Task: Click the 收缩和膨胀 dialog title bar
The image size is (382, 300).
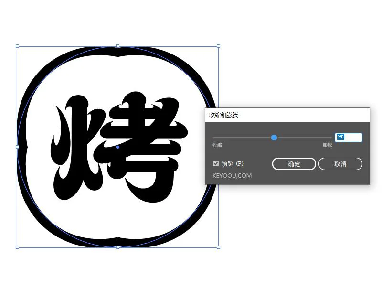Action: 287,115
